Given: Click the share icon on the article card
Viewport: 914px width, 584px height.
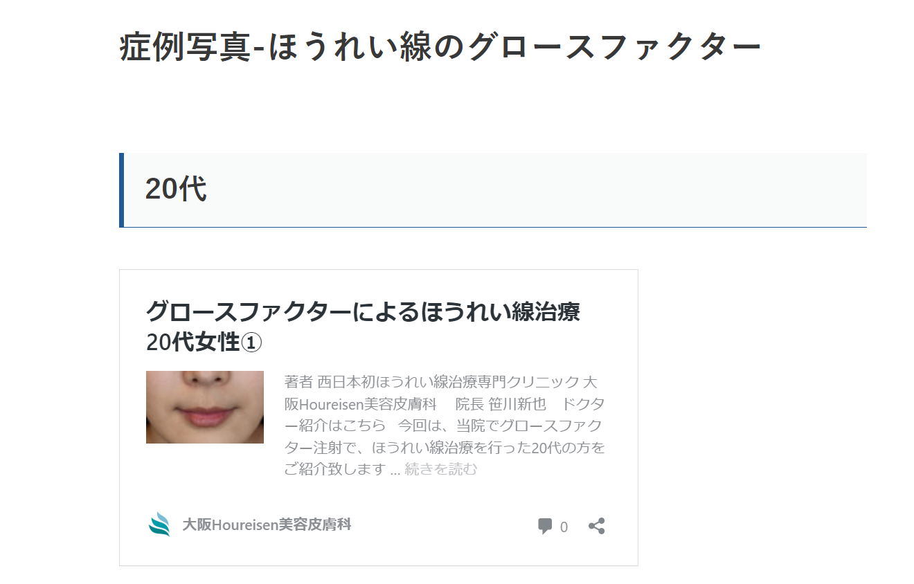Looking at the screenshot, I should click(597, 526).
